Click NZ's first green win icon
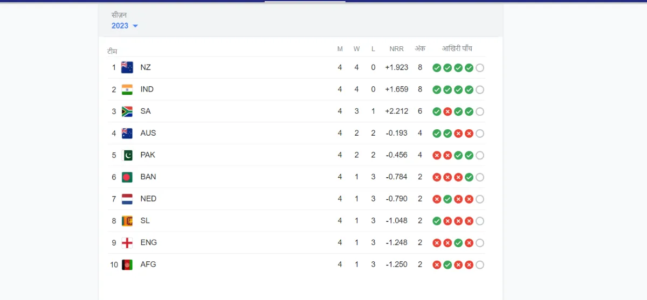This screenshot has height=300, width=647. (437, 68)
